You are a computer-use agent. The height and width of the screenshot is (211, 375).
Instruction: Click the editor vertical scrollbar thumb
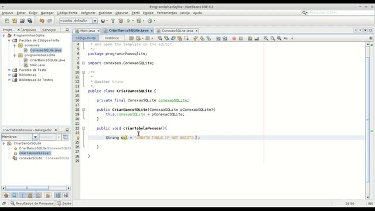(368, 120)
